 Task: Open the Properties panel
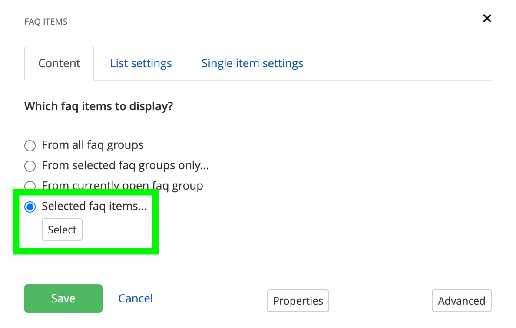[298, 301]
